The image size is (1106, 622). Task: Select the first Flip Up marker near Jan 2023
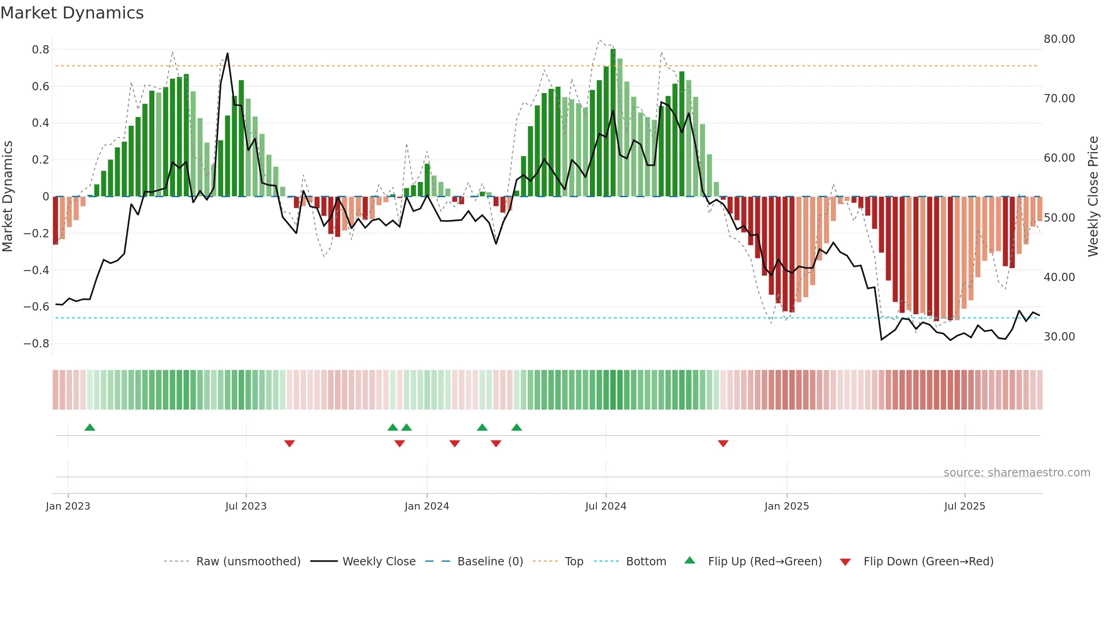pyautogui.click(x=90, y=427)
